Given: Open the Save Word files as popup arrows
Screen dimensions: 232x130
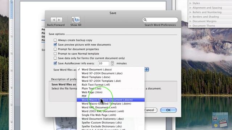Looking at the screenshot, I should (x=146, y=69).
